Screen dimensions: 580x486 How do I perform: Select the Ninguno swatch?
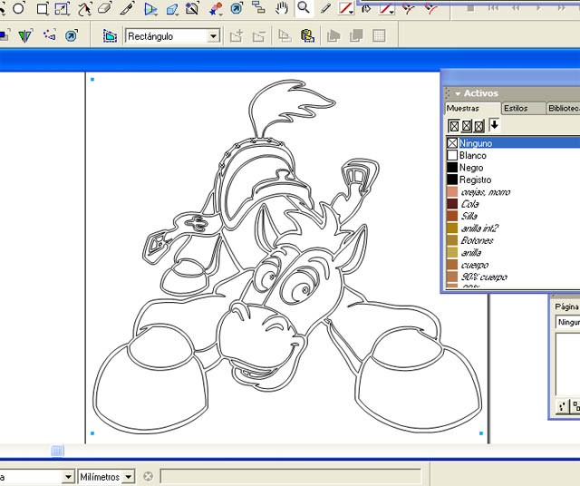coord(513,143)
